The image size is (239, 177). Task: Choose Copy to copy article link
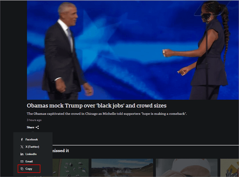29,169
